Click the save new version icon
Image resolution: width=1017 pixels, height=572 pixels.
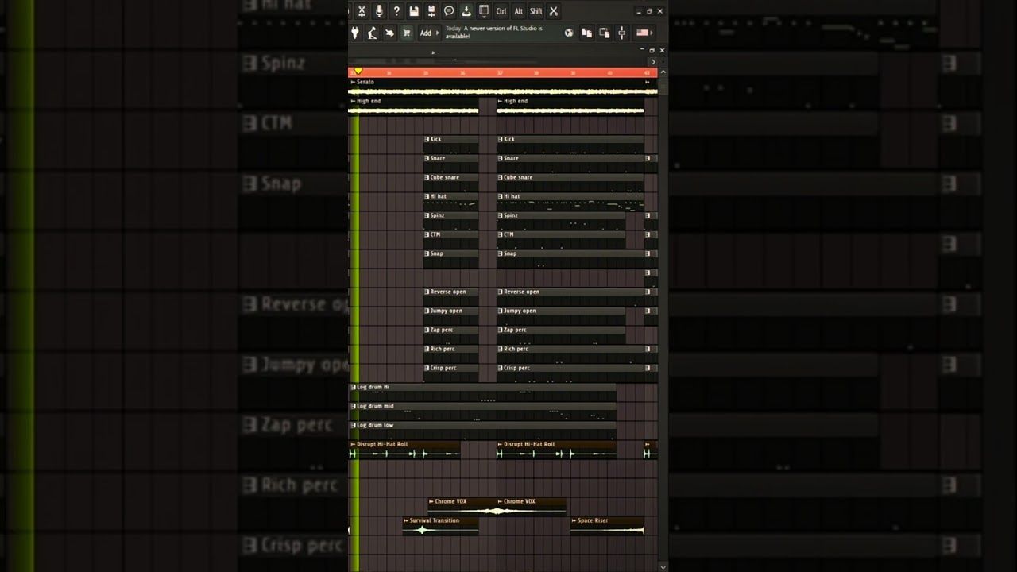click(x=431, y=11)
